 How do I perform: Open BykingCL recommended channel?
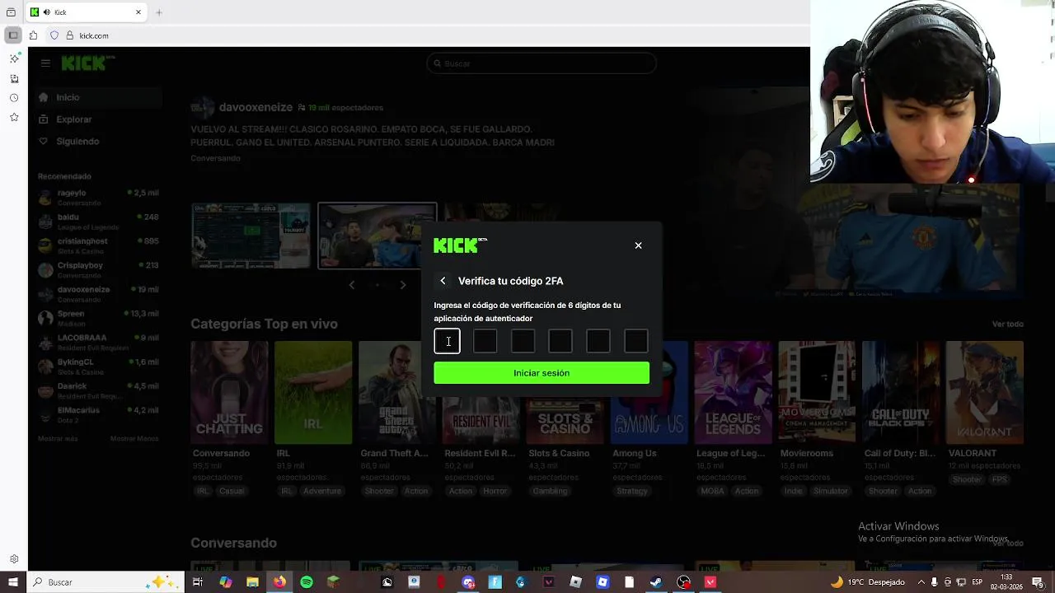tap(99, 366)
